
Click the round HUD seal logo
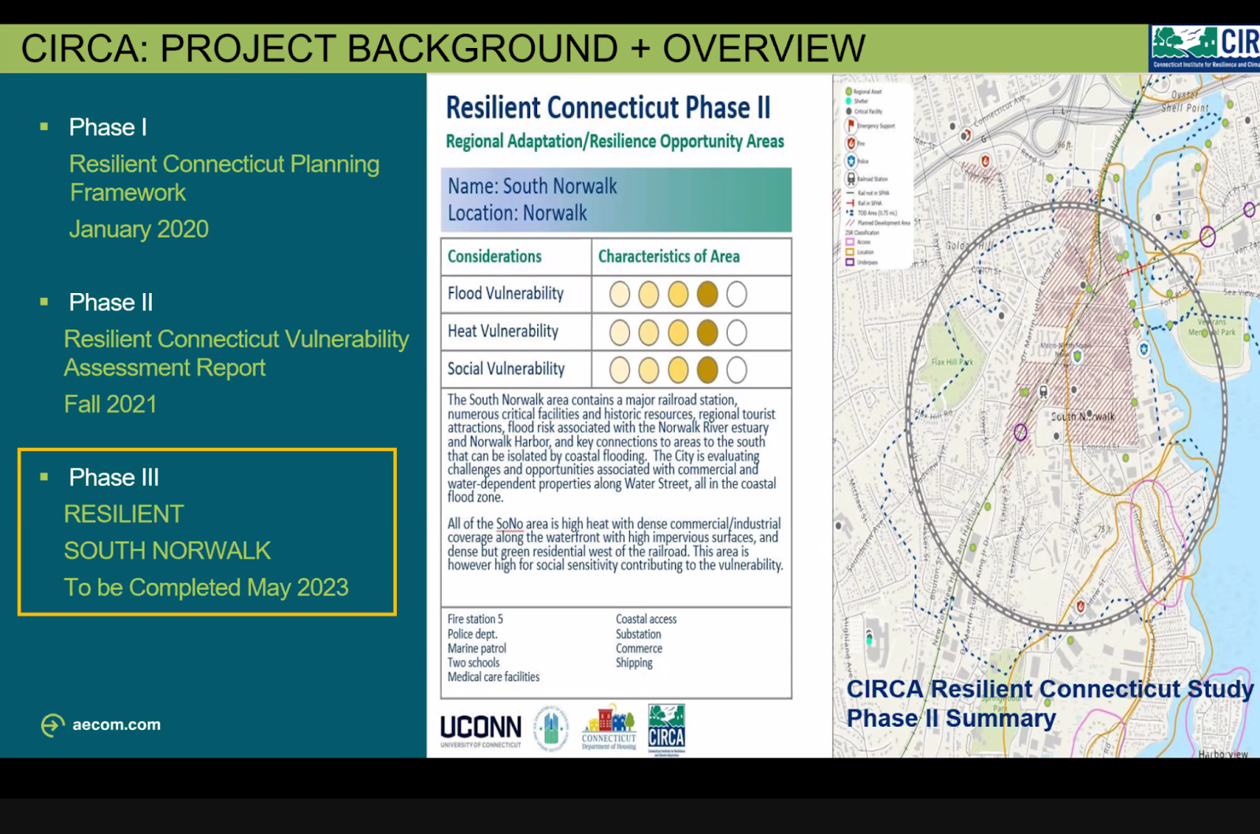551,728
